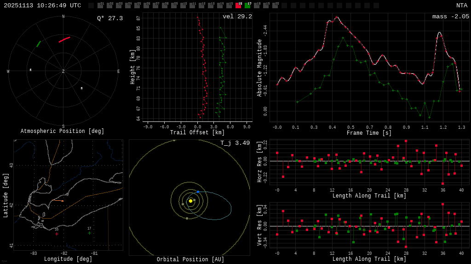Viewport: 471px width, 264px height.
Task: Click the red meteor trail in sky plot
Action: 64,39
